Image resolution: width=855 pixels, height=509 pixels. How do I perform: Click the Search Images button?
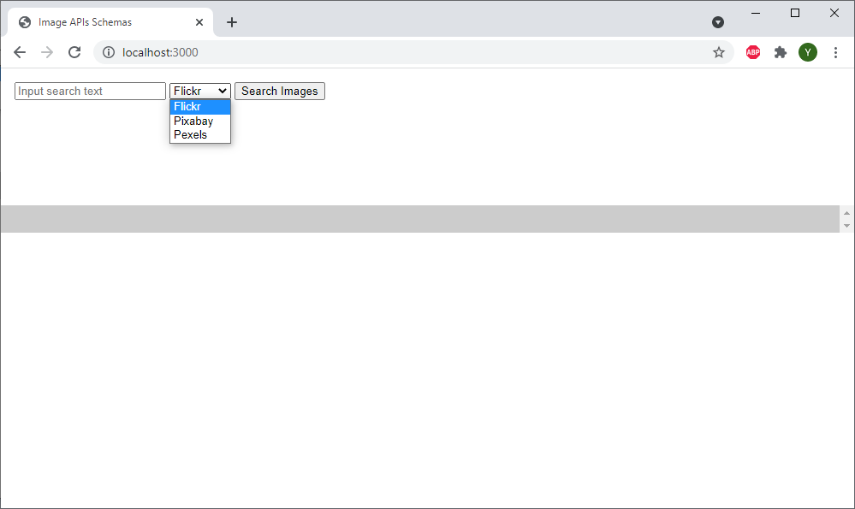click(x=279, y=91)
